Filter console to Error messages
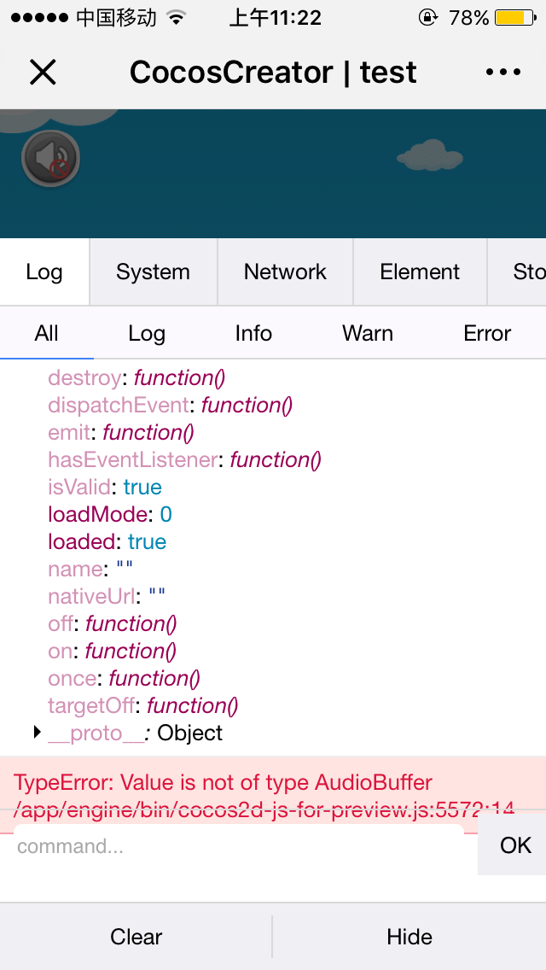This screenshot has width=546, height=970. click(487, 334)
